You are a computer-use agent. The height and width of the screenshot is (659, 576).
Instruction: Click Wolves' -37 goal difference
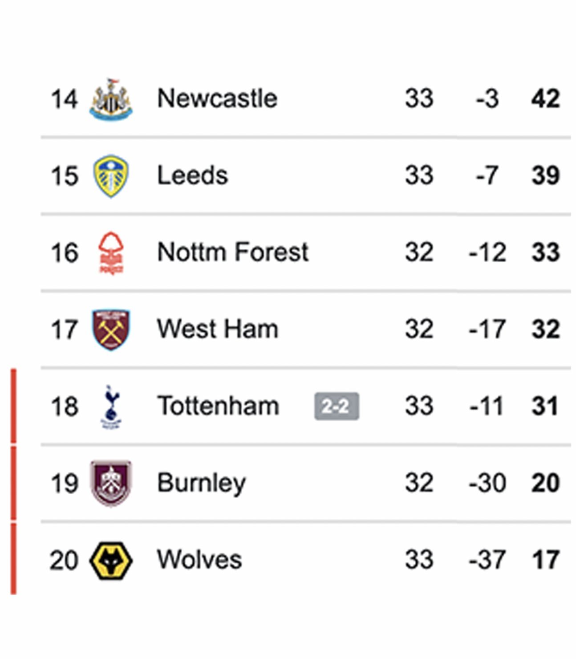[x=487, y=560]
